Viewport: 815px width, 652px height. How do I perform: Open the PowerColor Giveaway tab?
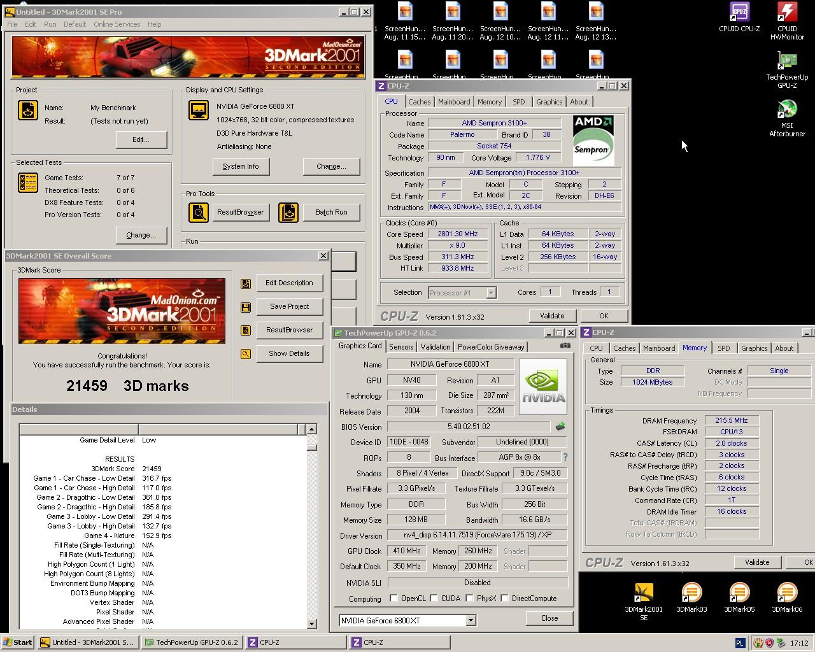click(491, 347)
